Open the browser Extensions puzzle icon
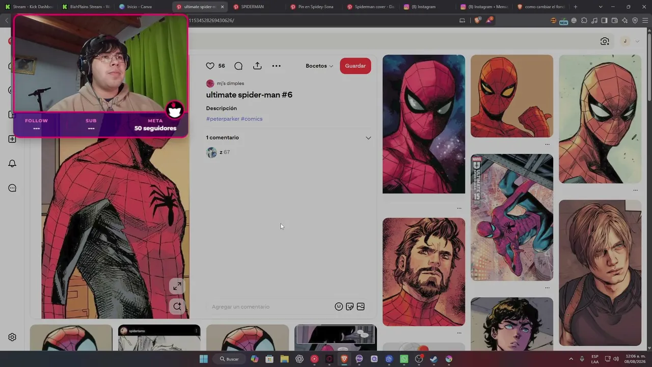652x367 pixels. 584,20
